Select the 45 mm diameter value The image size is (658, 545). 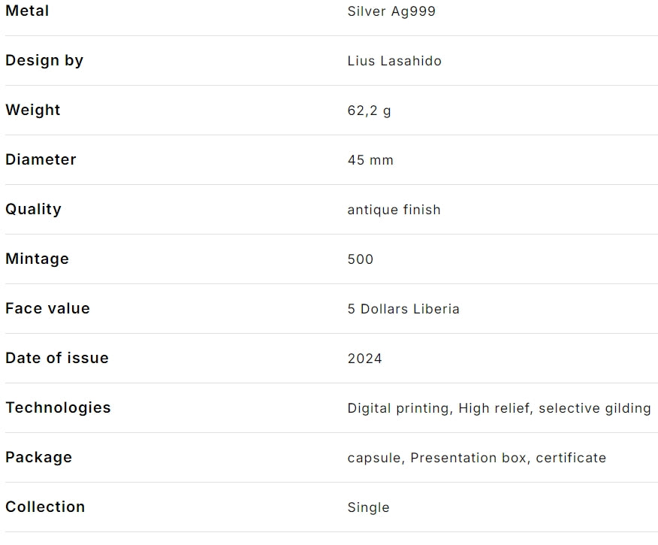coord(370,161)
